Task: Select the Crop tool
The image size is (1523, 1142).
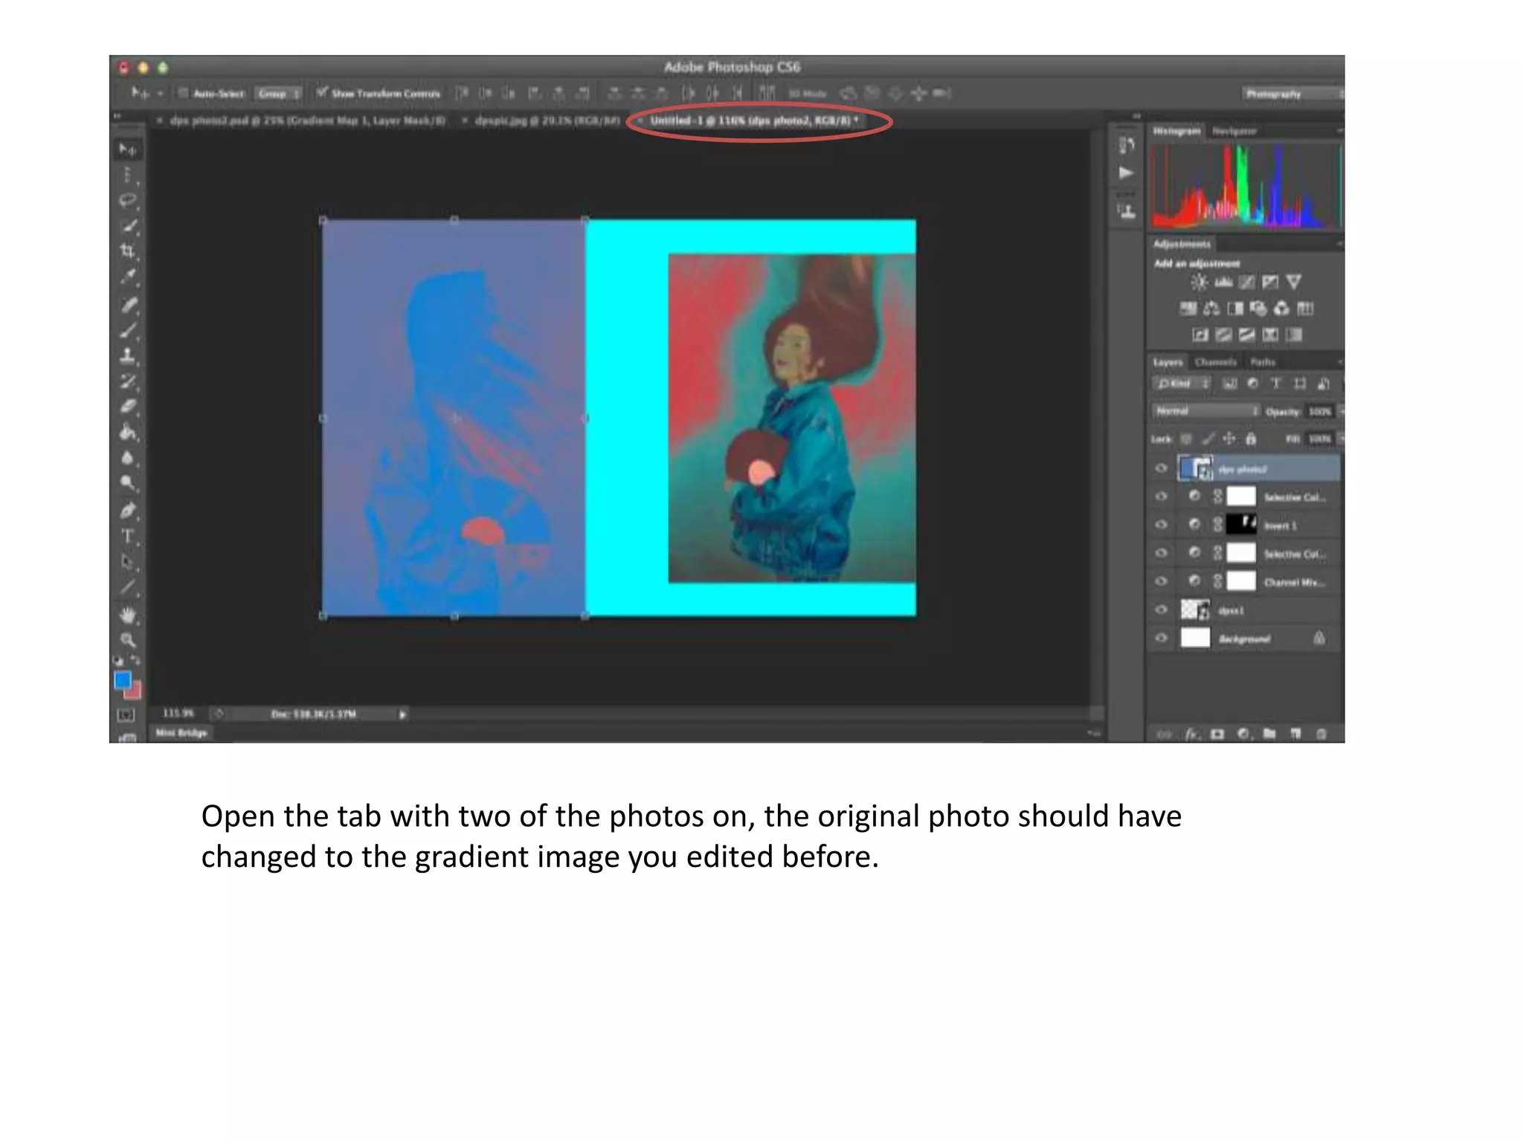Action: pos(128,251)
